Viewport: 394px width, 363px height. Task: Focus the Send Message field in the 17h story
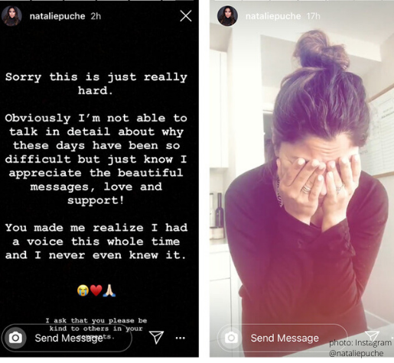(282, 338)
